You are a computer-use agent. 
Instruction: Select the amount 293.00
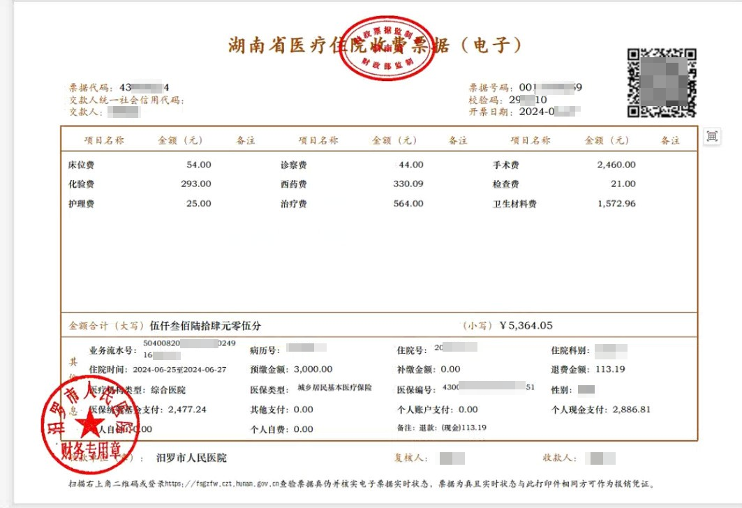[196, 184]
